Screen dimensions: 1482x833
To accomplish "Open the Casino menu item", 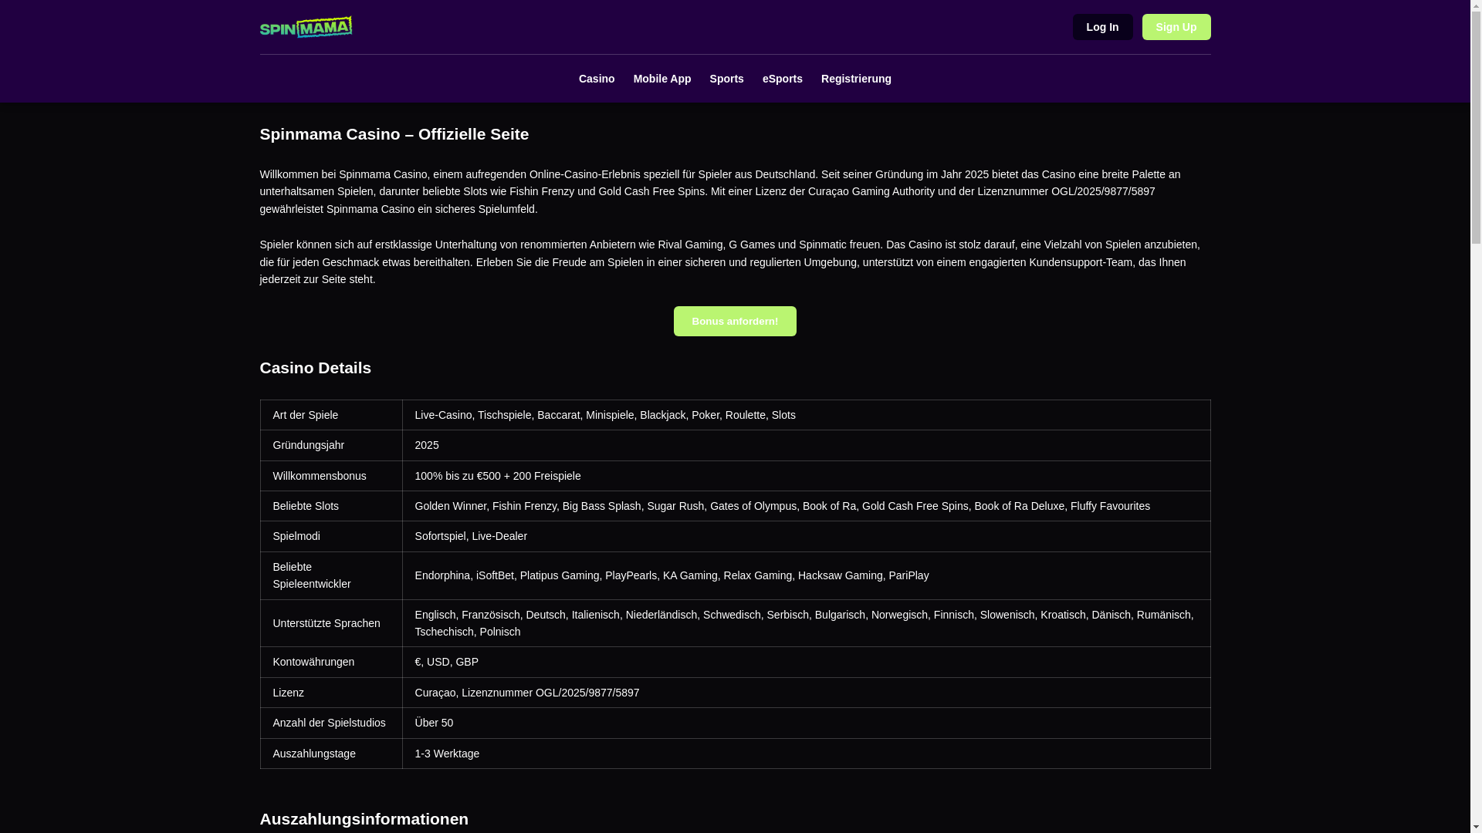I will (x=597, y=79).
